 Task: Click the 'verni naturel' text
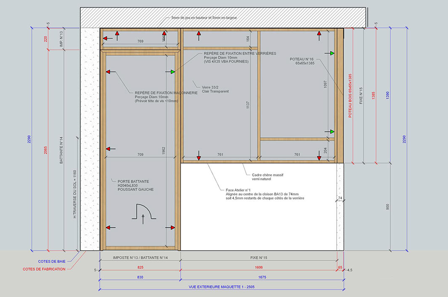coord(261,179)
